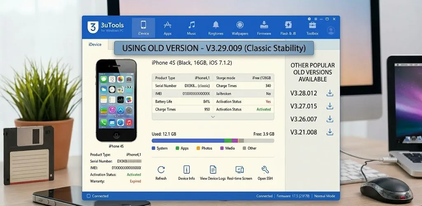Open the Firmware download section
This screenshot has height=206, width=422.
coord(264,28)
